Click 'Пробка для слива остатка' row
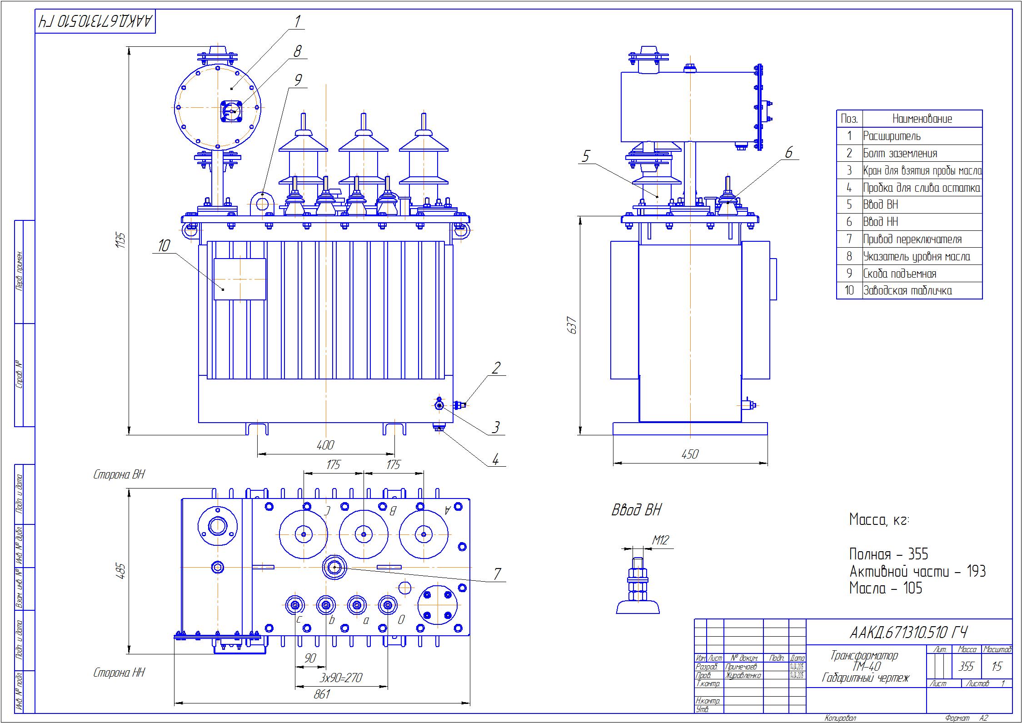Viewport: 1022px width, 723px height. 909,188
